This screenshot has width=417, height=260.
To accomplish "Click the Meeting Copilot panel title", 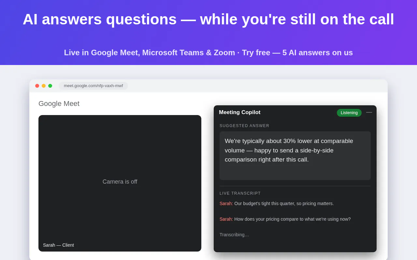I will [x=240, y=112].
